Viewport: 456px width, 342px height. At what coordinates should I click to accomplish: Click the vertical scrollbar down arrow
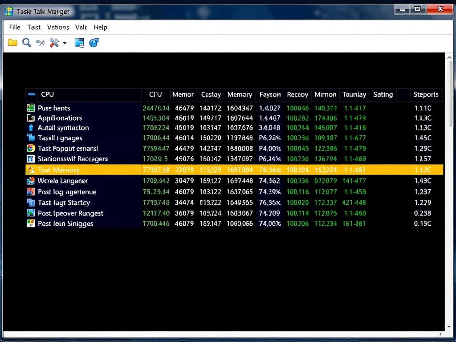449,326
